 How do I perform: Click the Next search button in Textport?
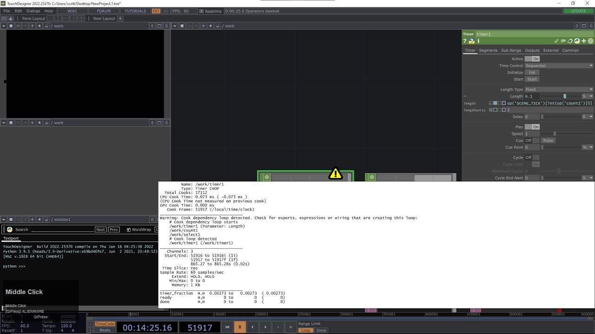coord(100,230)
